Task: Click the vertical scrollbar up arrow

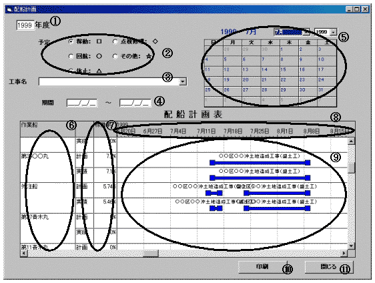Action: click(351, 141)
